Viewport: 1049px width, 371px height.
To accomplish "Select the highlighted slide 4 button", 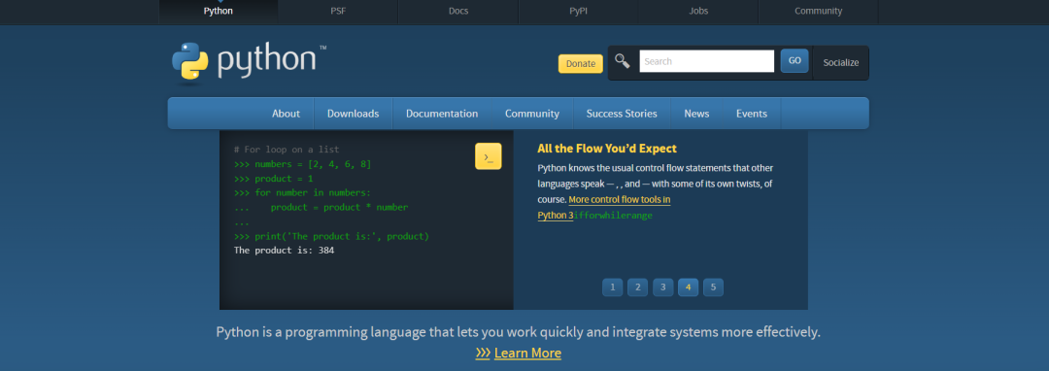I will tap(688, 287).
